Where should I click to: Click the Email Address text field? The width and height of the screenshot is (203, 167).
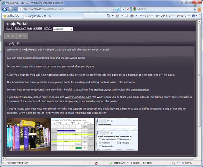pyautogui.click(x=117, y=127)
